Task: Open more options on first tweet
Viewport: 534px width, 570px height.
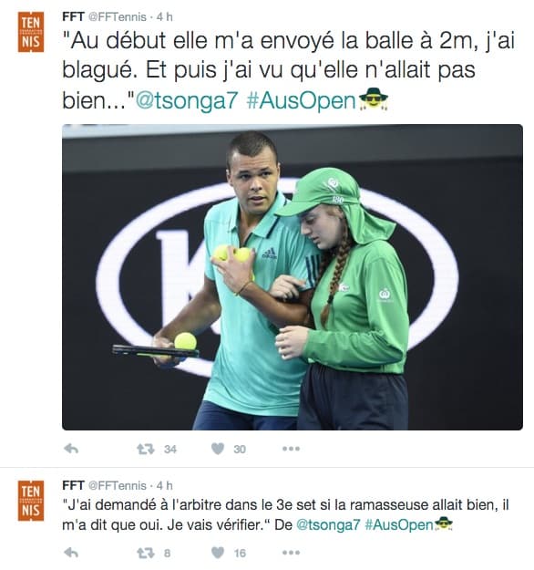Action: [x=291, y=449]
